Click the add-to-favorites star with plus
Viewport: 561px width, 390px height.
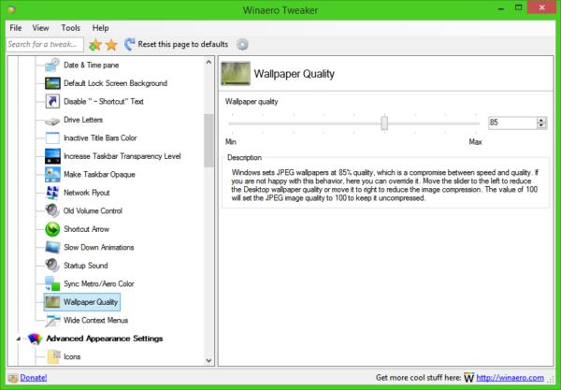pos(95,45)
